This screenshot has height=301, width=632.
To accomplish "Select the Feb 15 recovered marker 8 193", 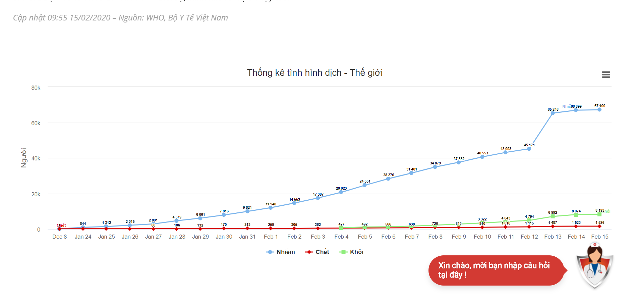I will coord(599,214).
